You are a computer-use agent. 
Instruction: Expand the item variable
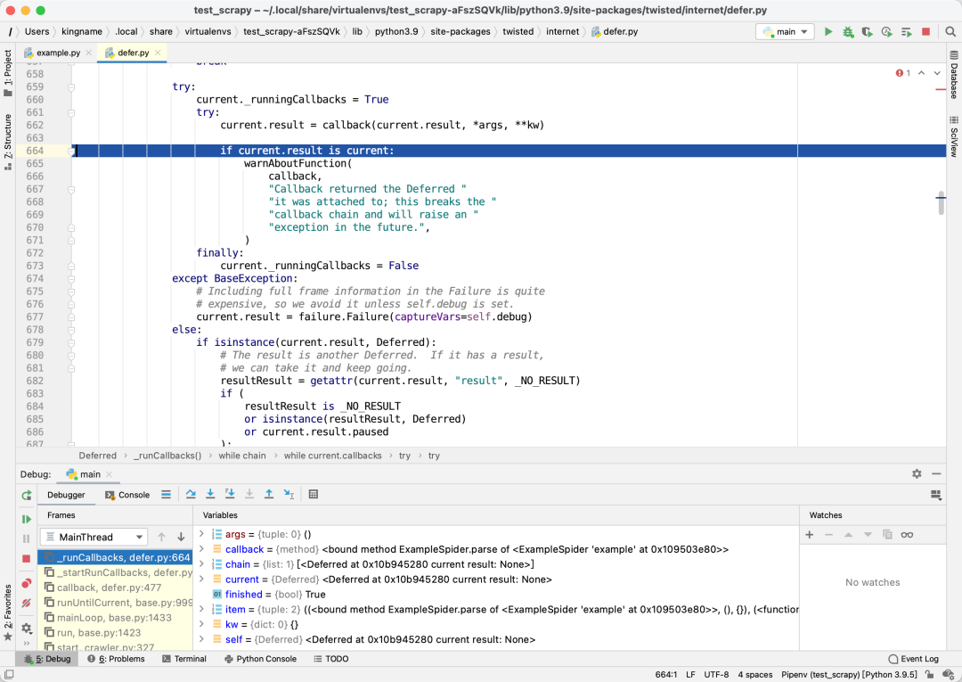click(x=201, y=609)
